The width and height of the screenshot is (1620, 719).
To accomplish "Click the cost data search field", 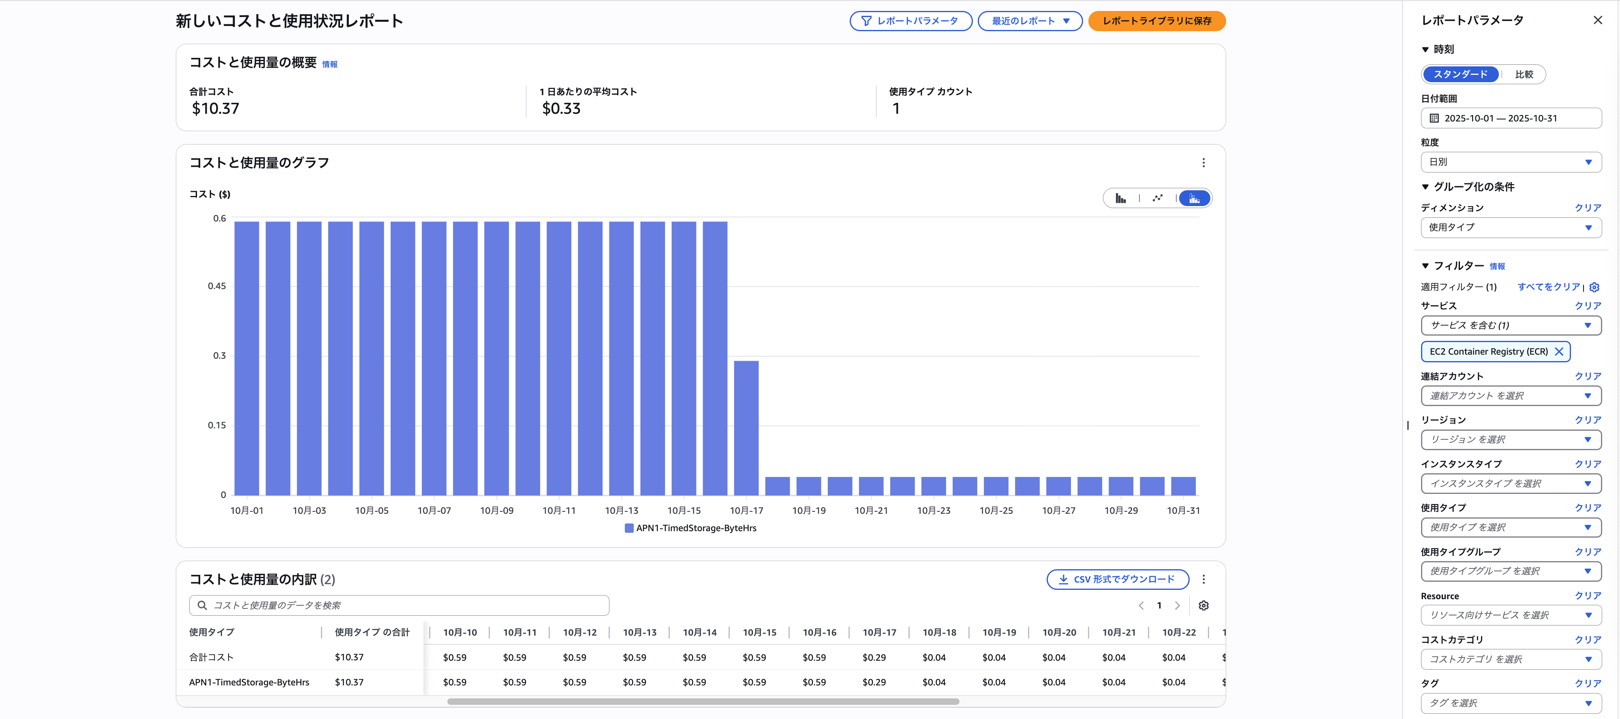I will coord(399,605).
